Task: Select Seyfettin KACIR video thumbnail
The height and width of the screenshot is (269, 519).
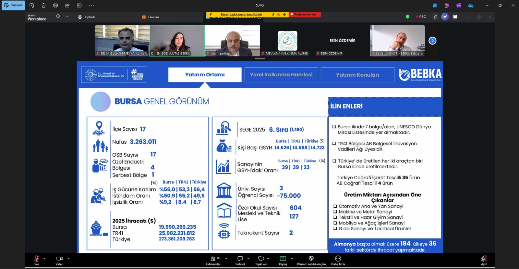Action: point(397,41)
